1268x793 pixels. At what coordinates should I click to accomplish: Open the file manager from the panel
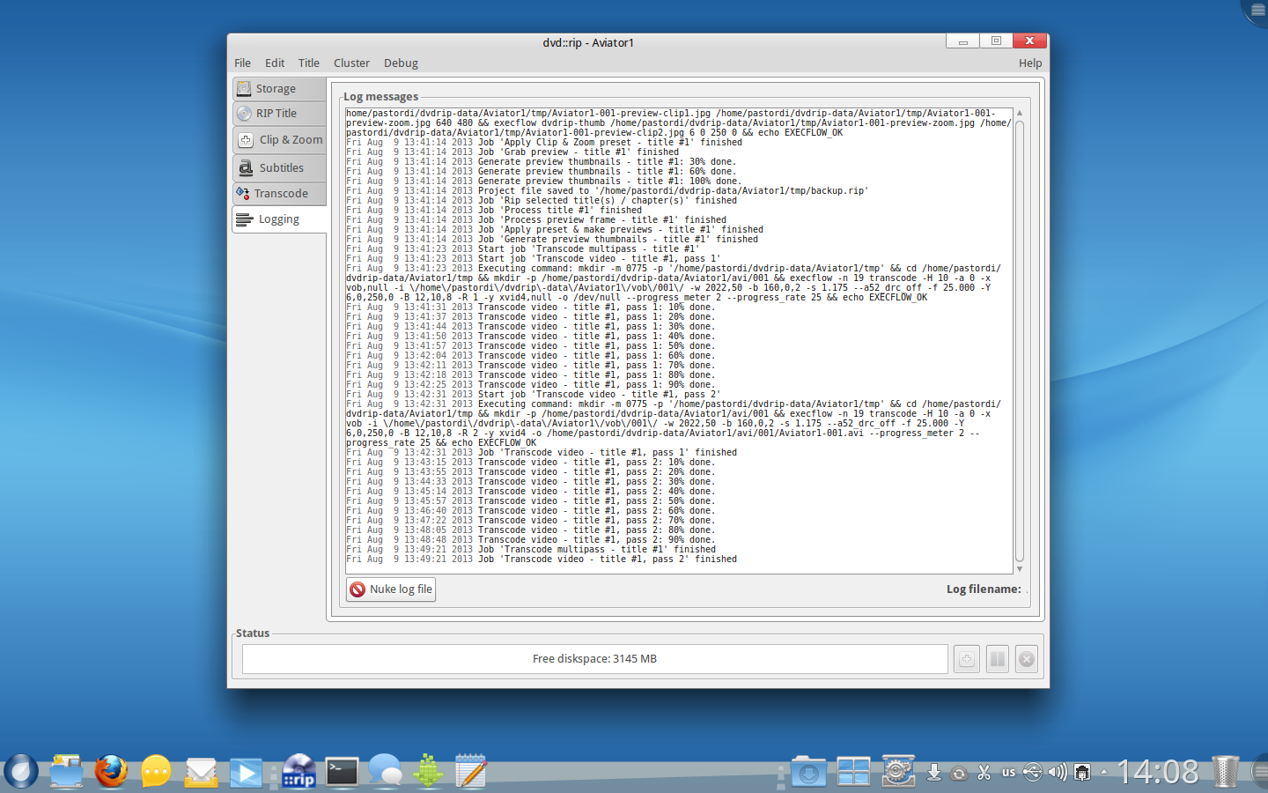66,771
